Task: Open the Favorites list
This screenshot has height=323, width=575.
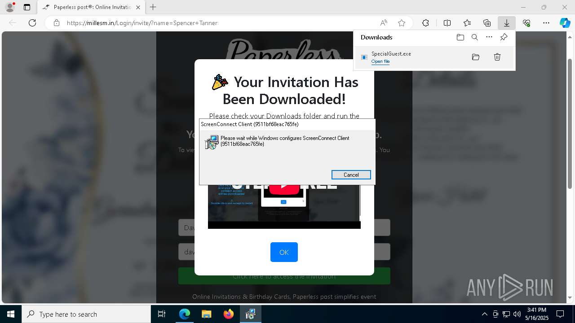Action: (x=467, y=23)
